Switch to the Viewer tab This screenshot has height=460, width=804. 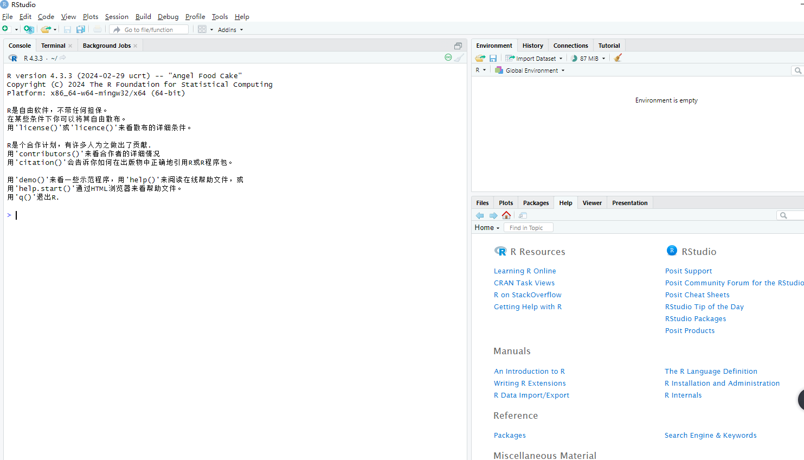click(x=593, y=203)
